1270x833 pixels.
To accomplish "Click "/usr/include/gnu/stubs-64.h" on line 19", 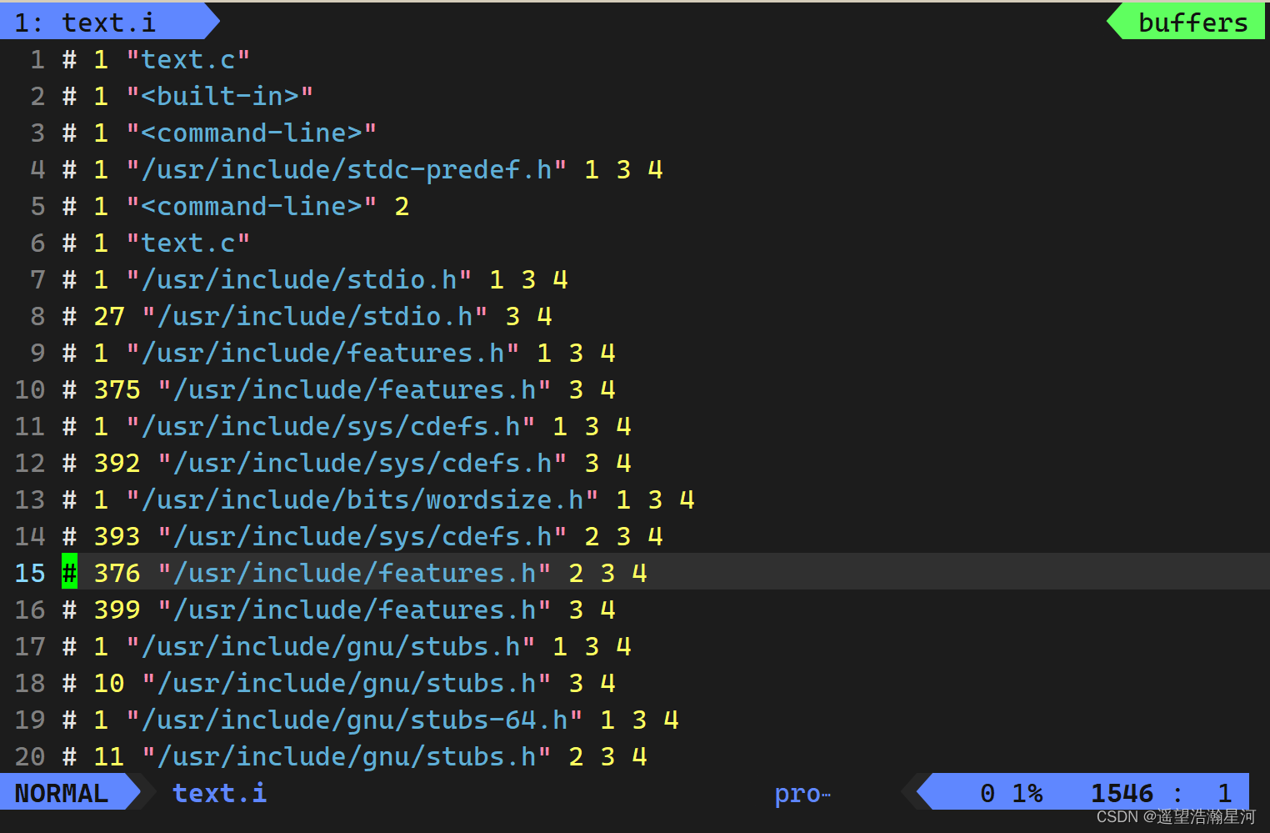I will (x=355, y=720).
